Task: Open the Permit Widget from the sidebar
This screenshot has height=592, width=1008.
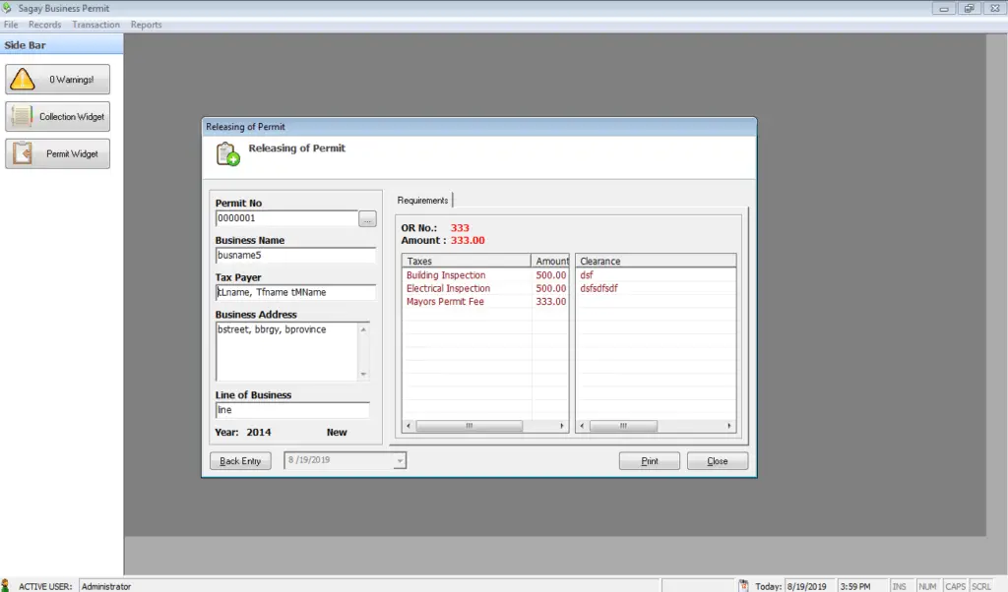Action: pos(57,152)
